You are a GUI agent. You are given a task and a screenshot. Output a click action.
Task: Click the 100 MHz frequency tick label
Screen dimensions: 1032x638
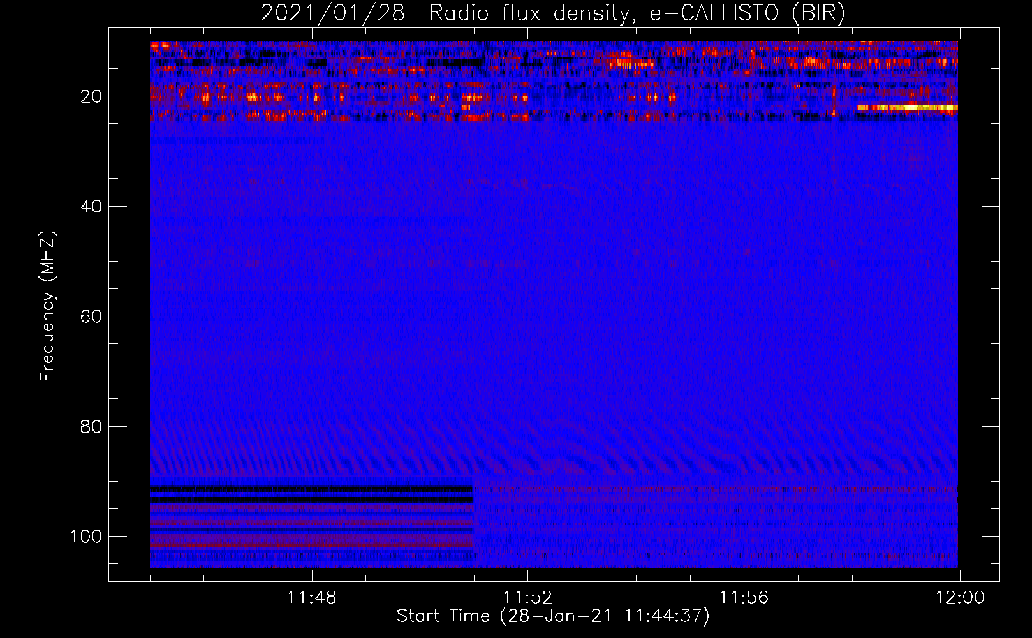click(x=86, y=537)
